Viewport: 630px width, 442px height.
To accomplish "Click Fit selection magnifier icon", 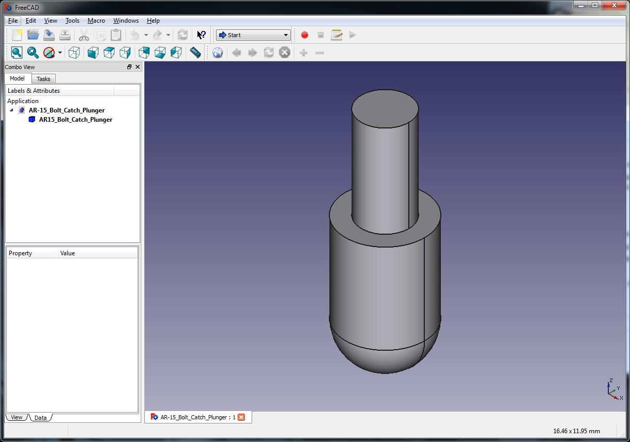I will click(33, 53).
